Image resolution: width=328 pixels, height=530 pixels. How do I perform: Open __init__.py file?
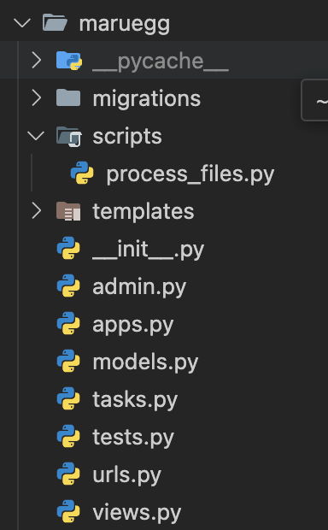click(149, 250)
